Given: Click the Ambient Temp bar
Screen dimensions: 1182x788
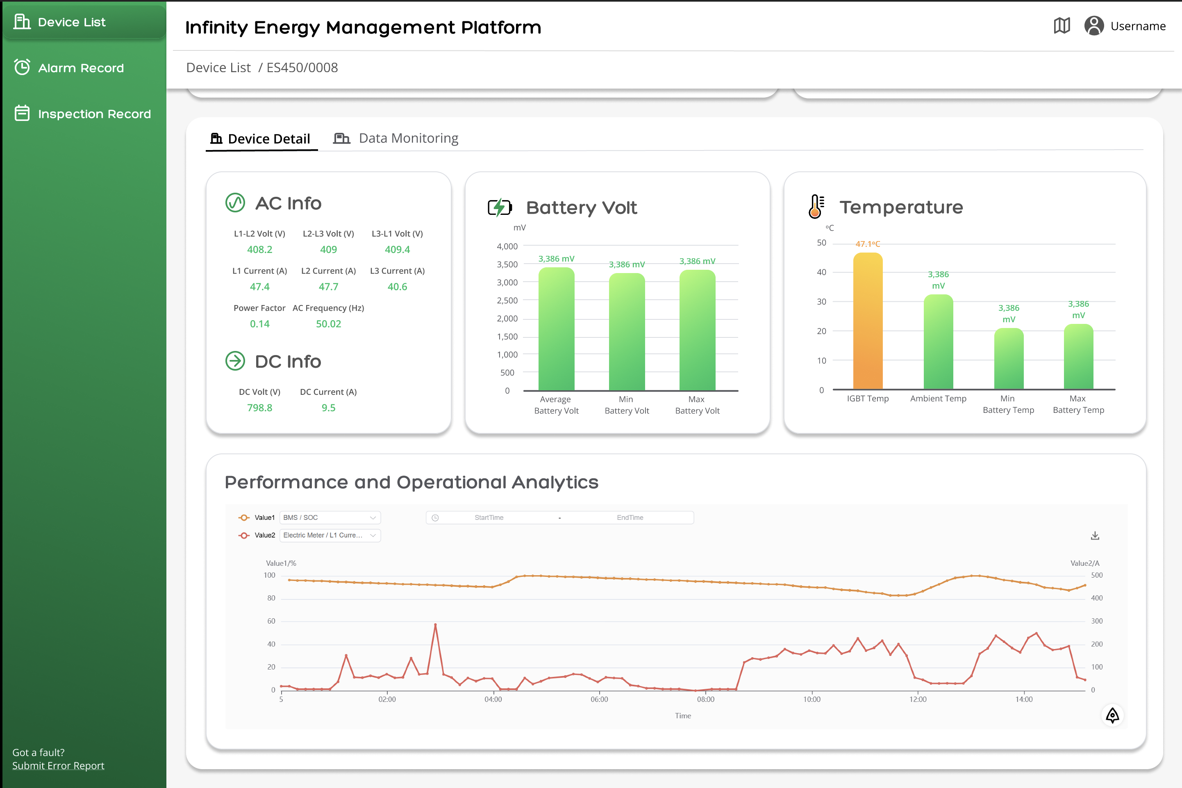Looking at the screenshot, I should pyautogui.click(x=939, y=342).
